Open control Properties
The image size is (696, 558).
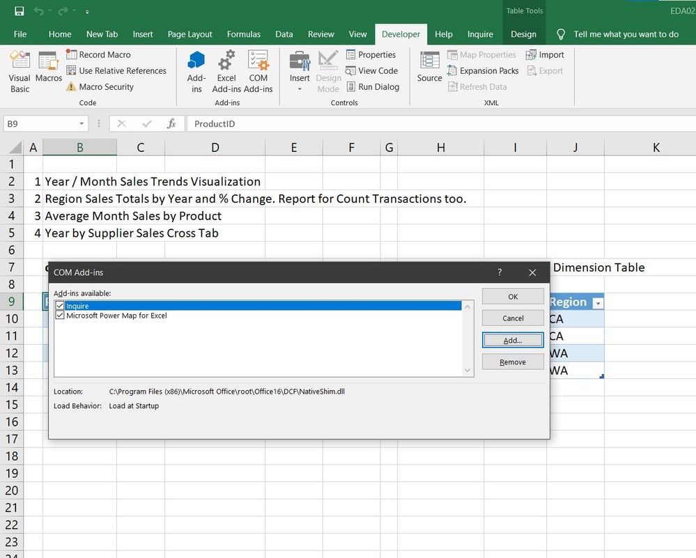click(371, 54)
